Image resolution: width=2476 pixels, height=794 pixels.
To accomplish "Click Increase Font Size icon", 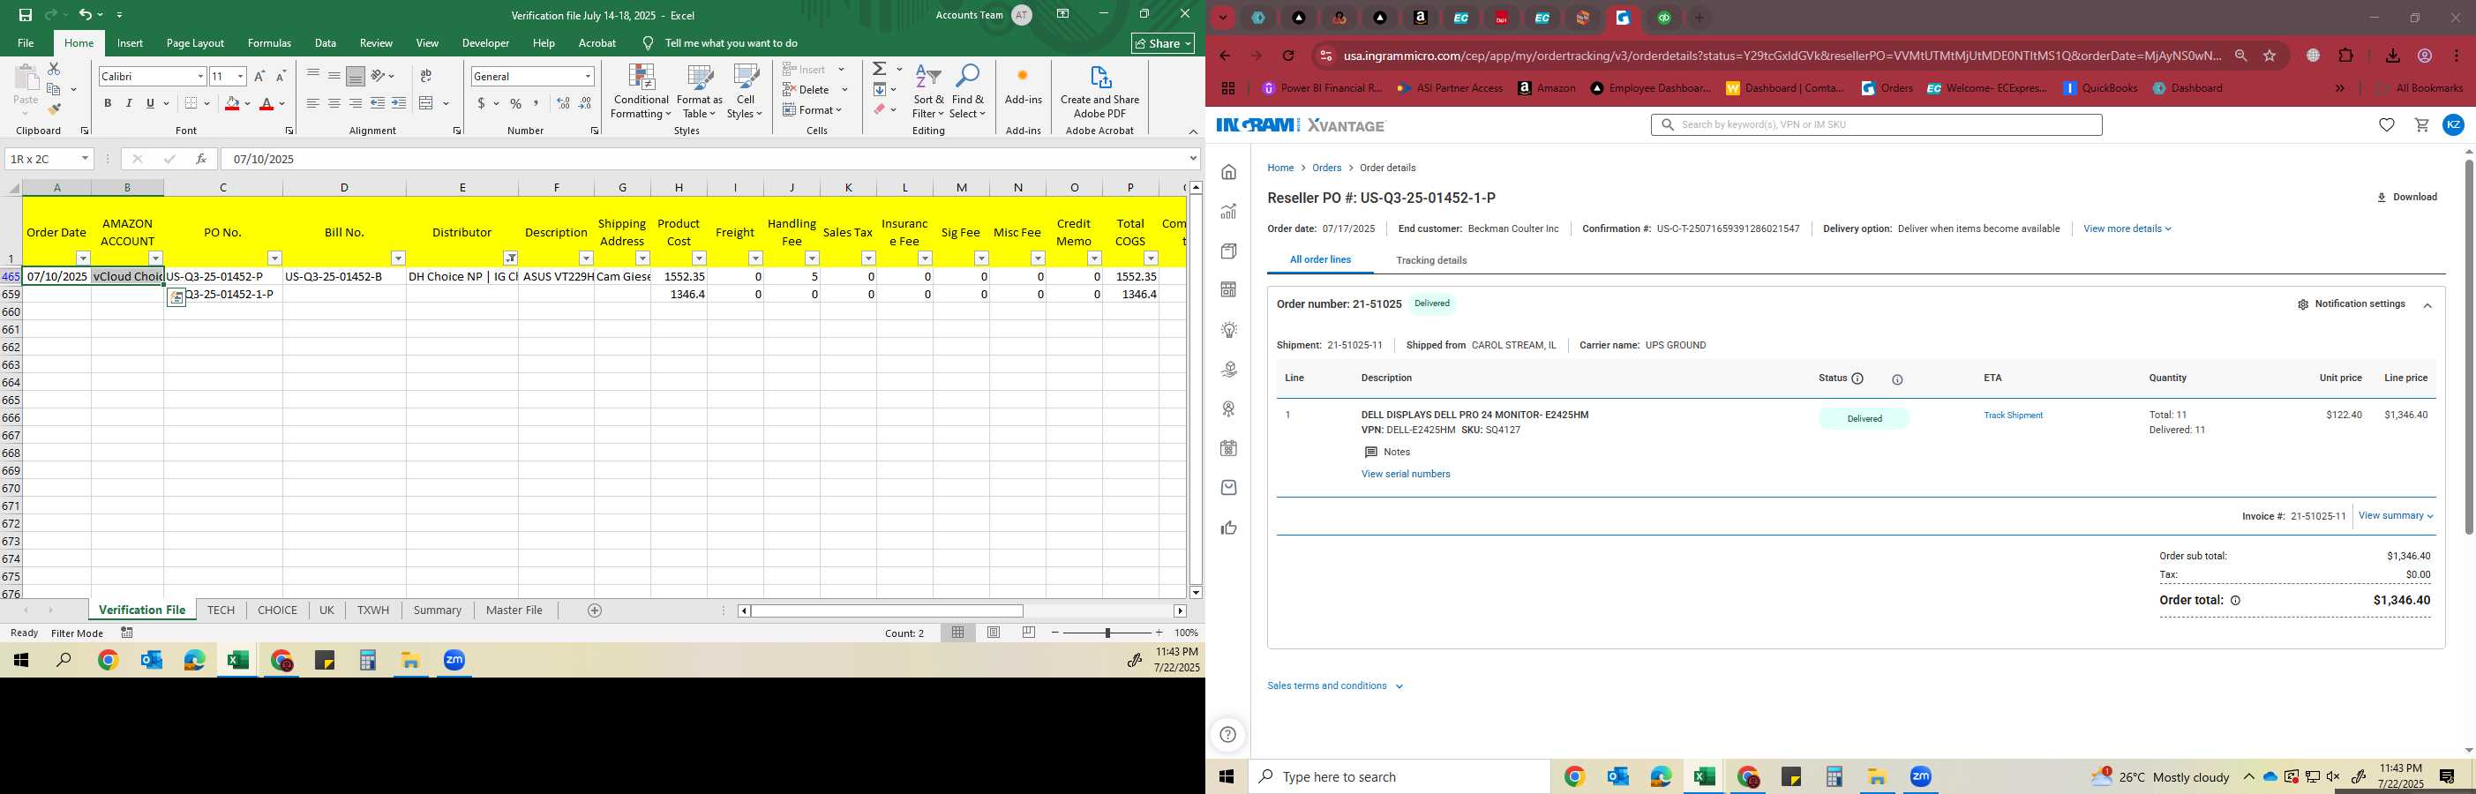I will pos(259,76).
